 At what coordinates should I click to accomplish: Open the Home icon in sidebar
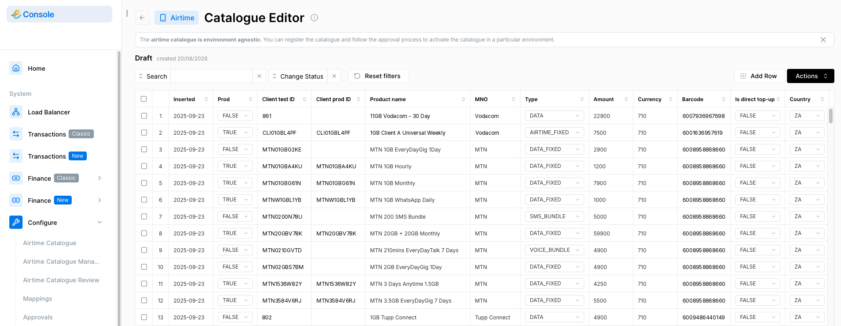16,68
